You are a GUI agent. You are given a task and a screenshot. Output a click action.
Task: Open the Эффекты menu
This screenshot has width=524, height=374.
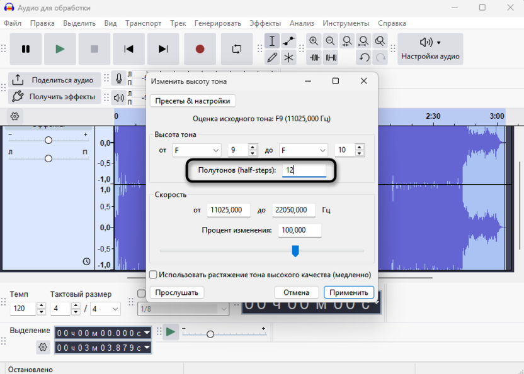[265, 23]
